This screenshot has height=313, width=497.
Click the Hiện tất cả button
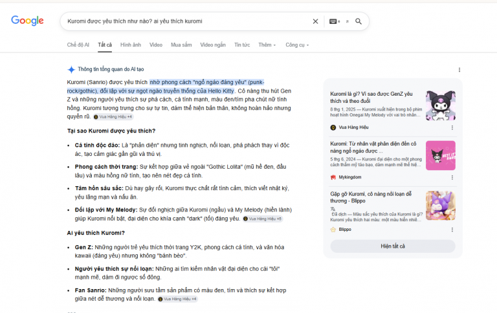393,246
